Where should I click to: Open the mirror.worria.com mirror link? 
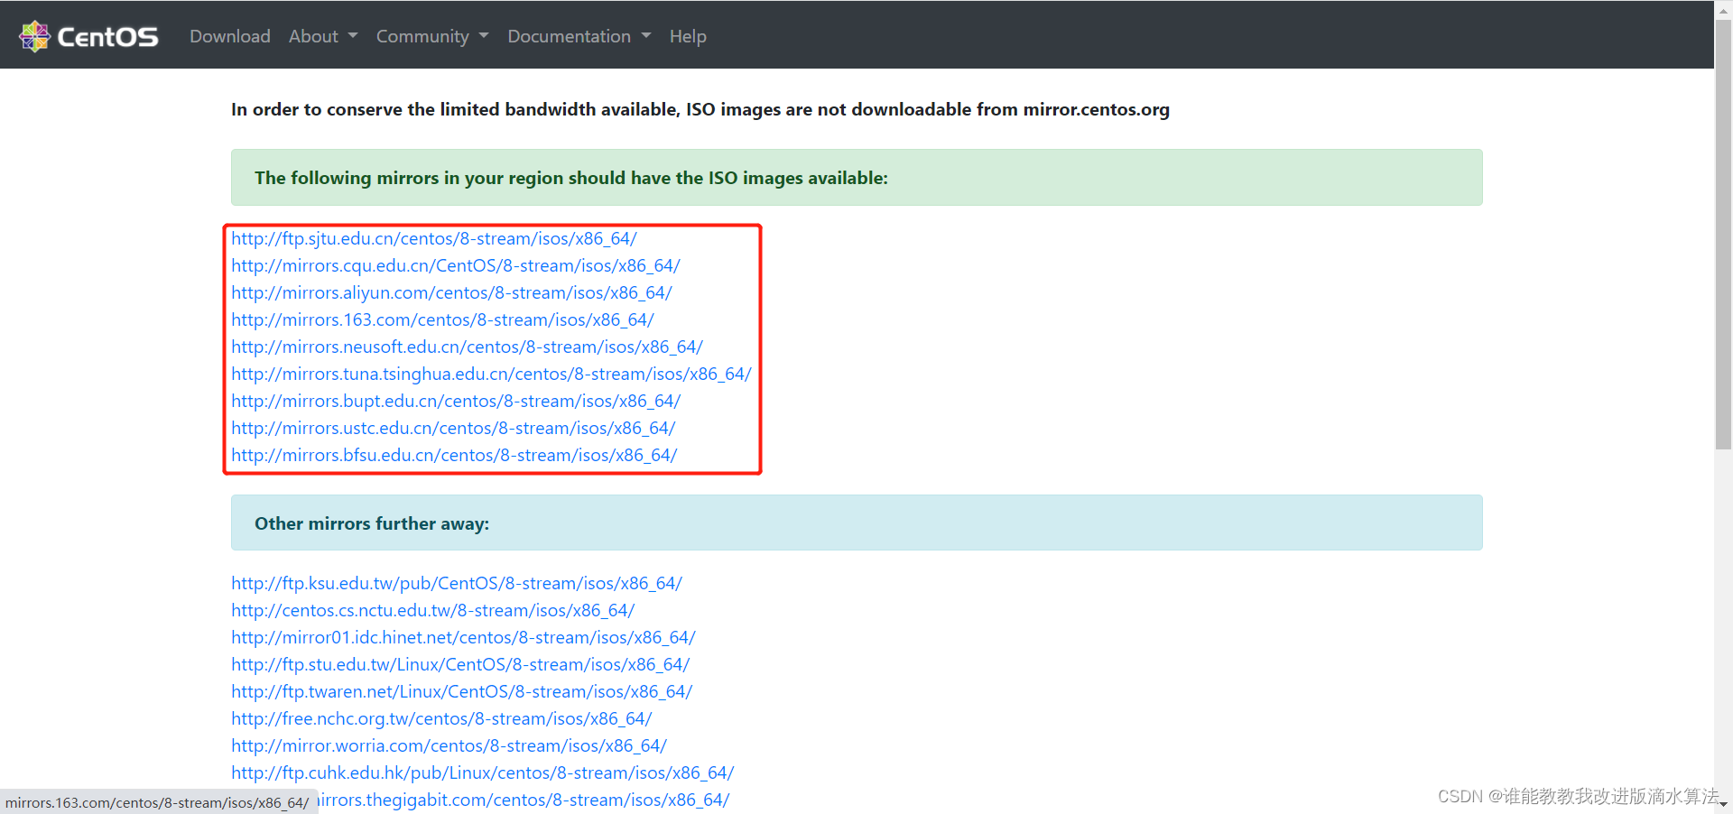(x=449, y=745)
